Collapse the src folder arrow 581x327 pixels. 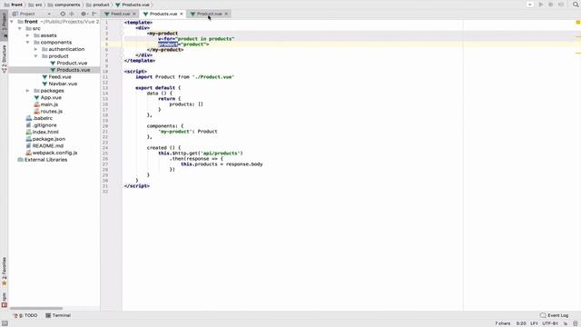click(20, 28)
